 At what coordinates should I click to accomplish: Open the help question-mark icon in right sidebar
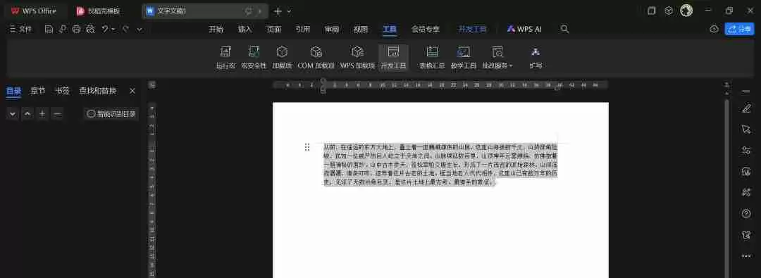746,213
